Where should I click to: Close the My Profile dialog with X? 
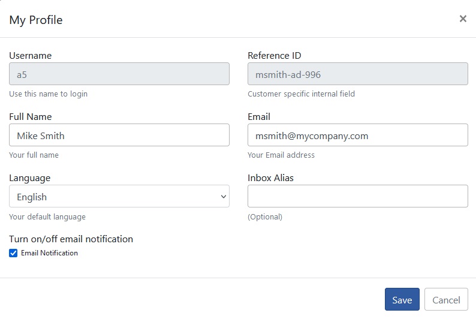[463, 19]
